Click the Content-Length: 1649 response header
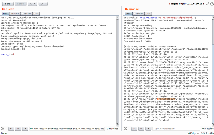Image resolution: width=214 pixels, height=135 pixels. [x=137, y=41]
